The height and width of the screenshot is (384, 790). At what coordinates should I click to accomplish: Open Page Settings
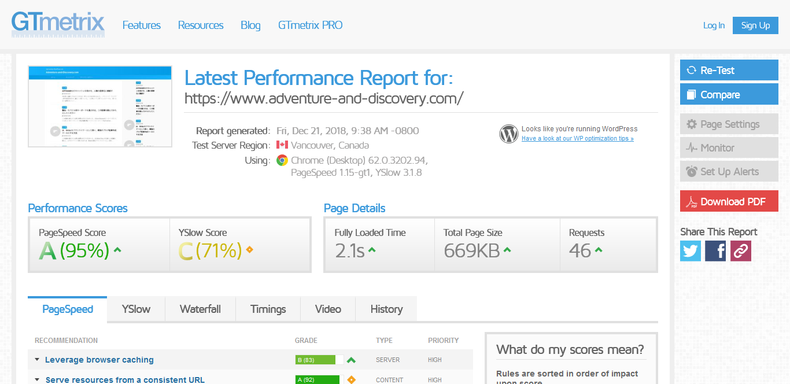point(729,124)
